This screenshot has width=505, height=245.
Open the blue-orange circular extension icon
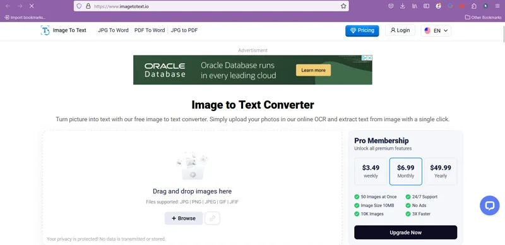pyautogui.click(x=450, y=6)
